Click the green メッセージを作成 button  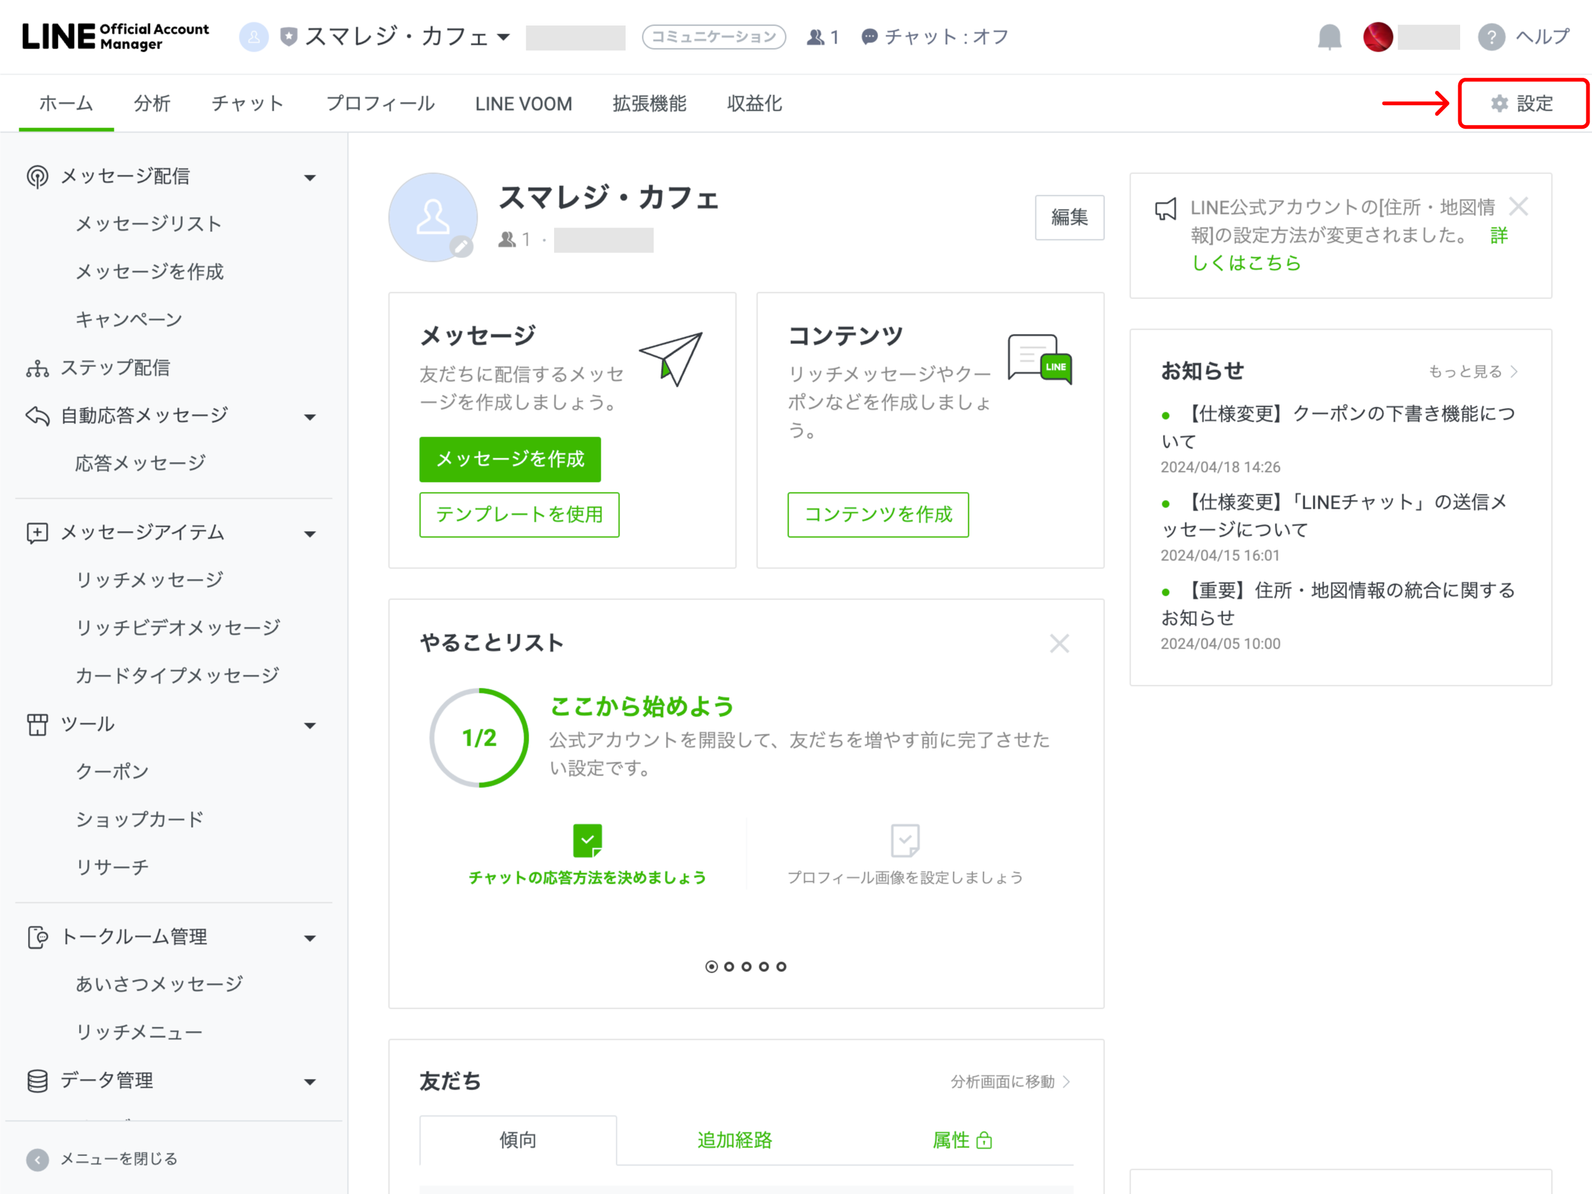pyautogui.click(x=509, y=459)
